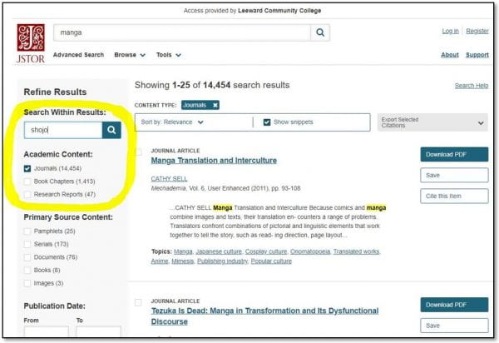499x343 pixels.
Task: Open the Cosplay culture topic link
Action: tap(266, 251)
